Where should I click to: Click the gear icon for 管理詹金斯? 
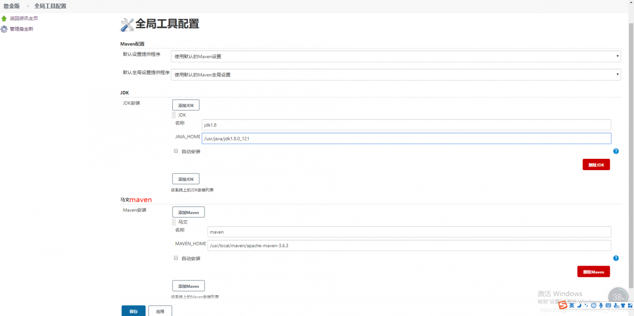click(x=4, y=29)
